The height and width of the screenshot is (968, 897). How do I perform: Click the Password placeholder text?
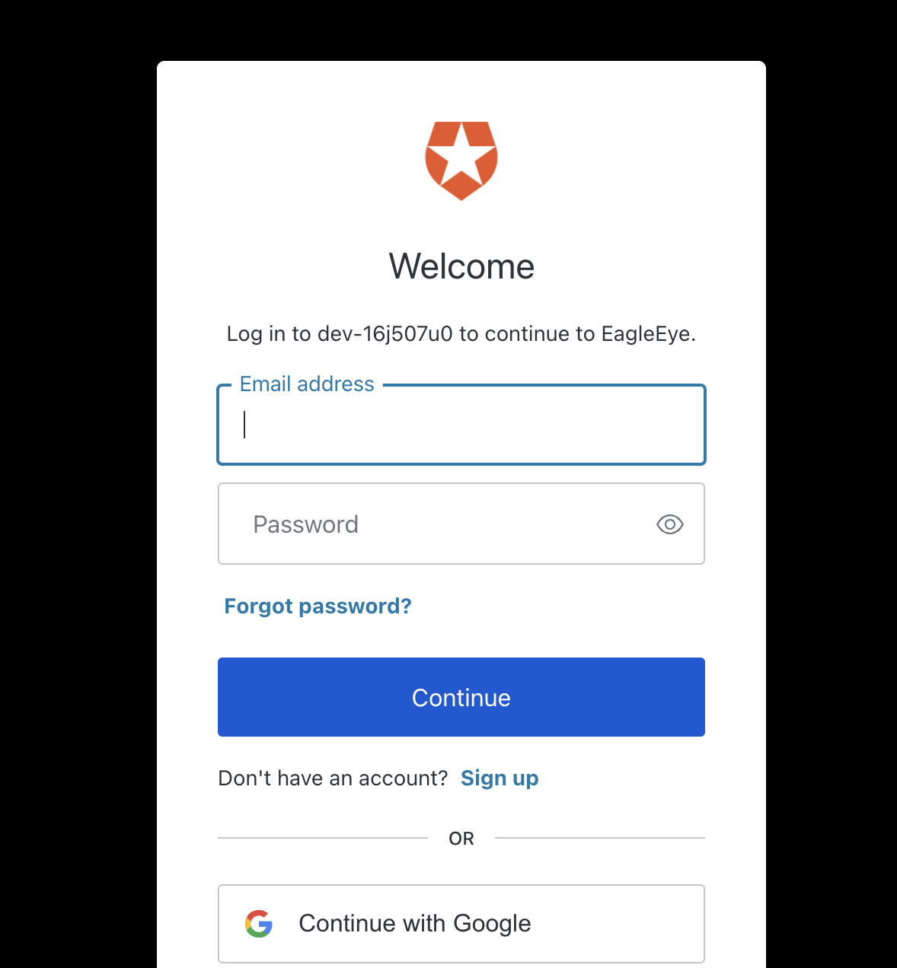click(305, 524)
